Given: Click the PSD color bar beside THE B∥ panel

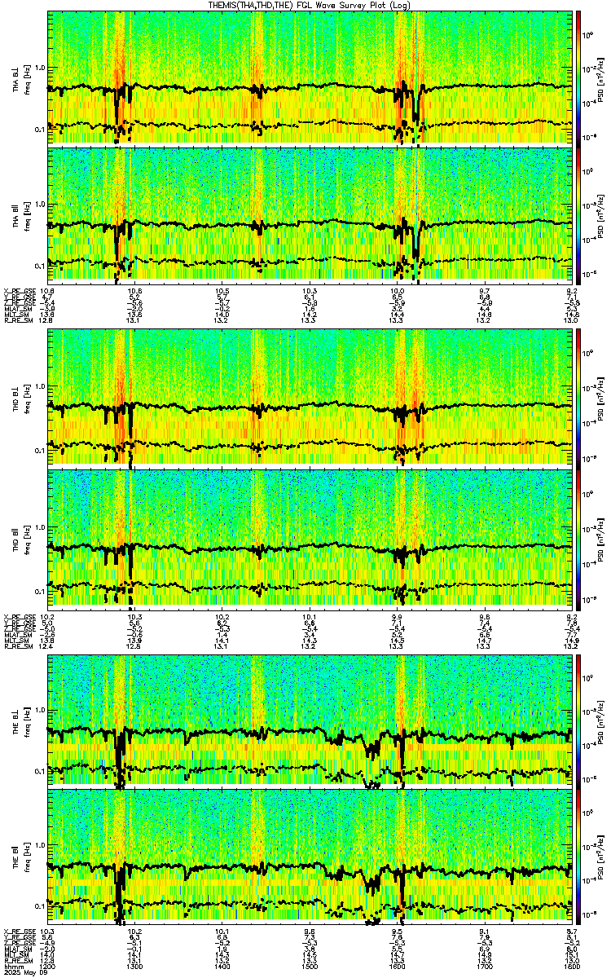Looking at the screenshot, I should click(x=579, y=857).
